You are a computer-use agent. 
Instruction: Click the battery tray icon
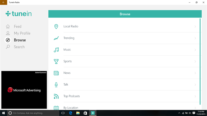186,113
